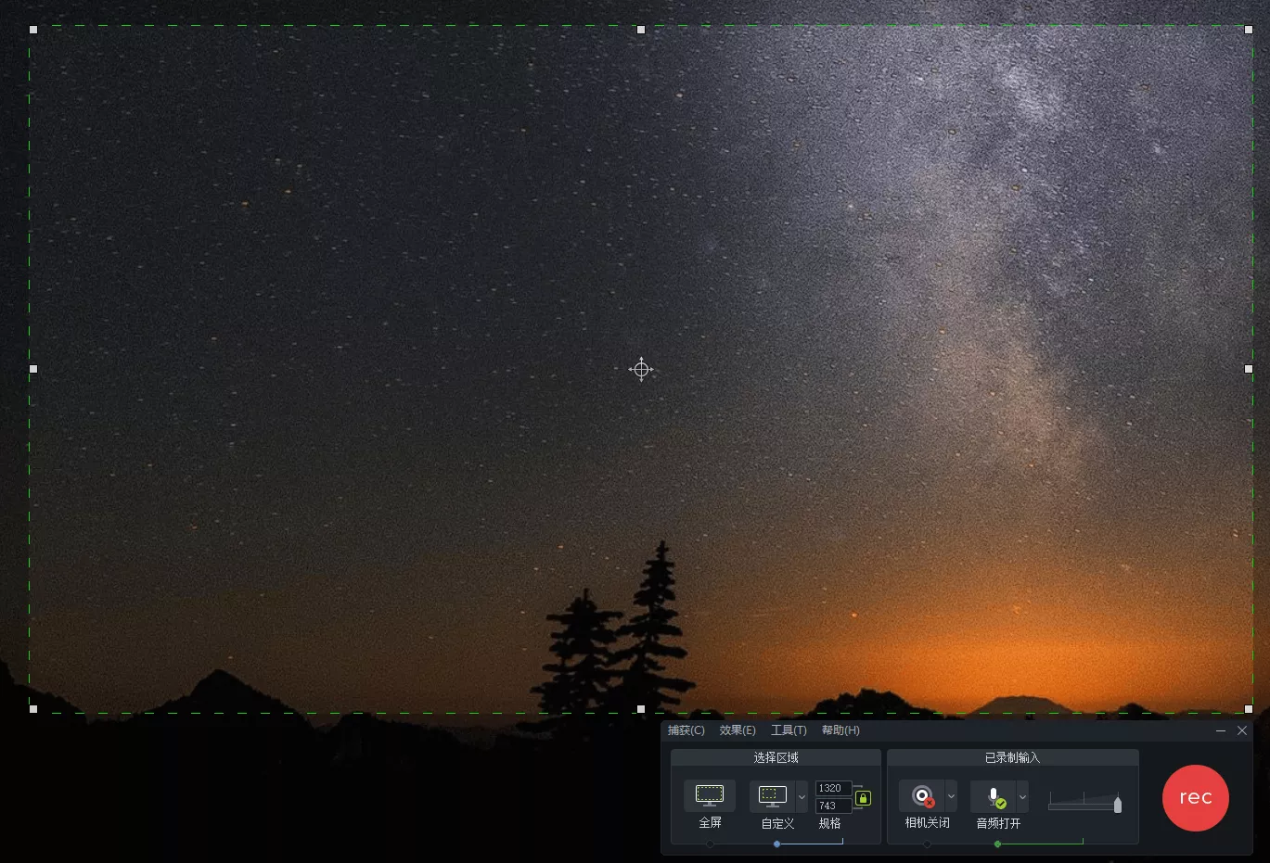
Task: Open the audio source dropdown arrow
Action: (x=1023, y=795)
